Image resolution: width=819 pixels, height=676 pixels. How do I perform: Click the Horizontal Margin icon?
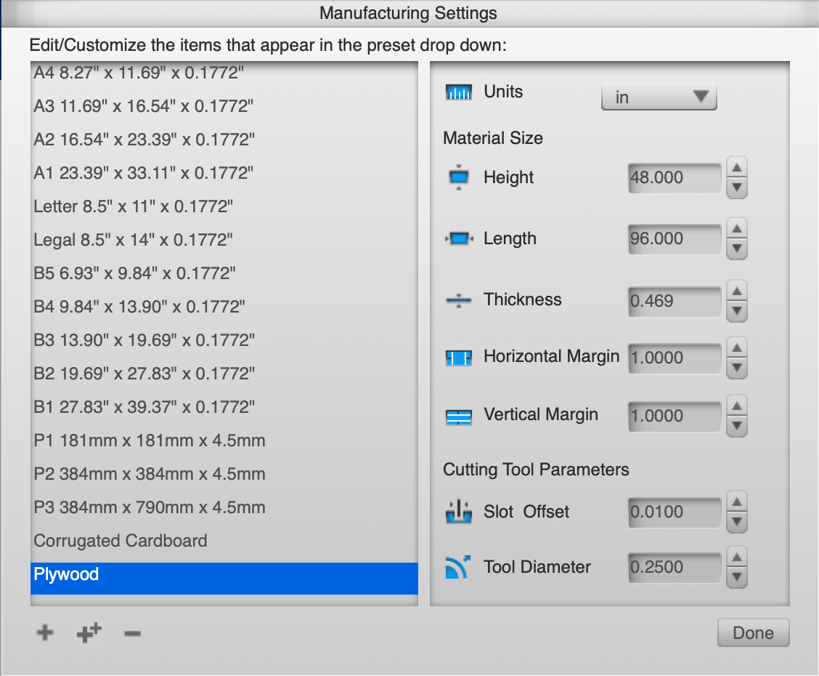tap(459, 358)
